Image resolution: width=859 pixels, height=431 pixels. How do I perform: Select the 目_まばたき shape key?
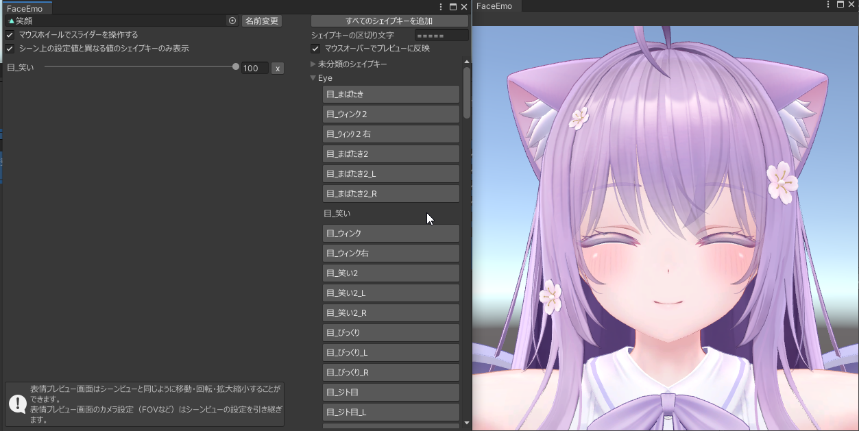pyautogui.click(x=391, y=94)
